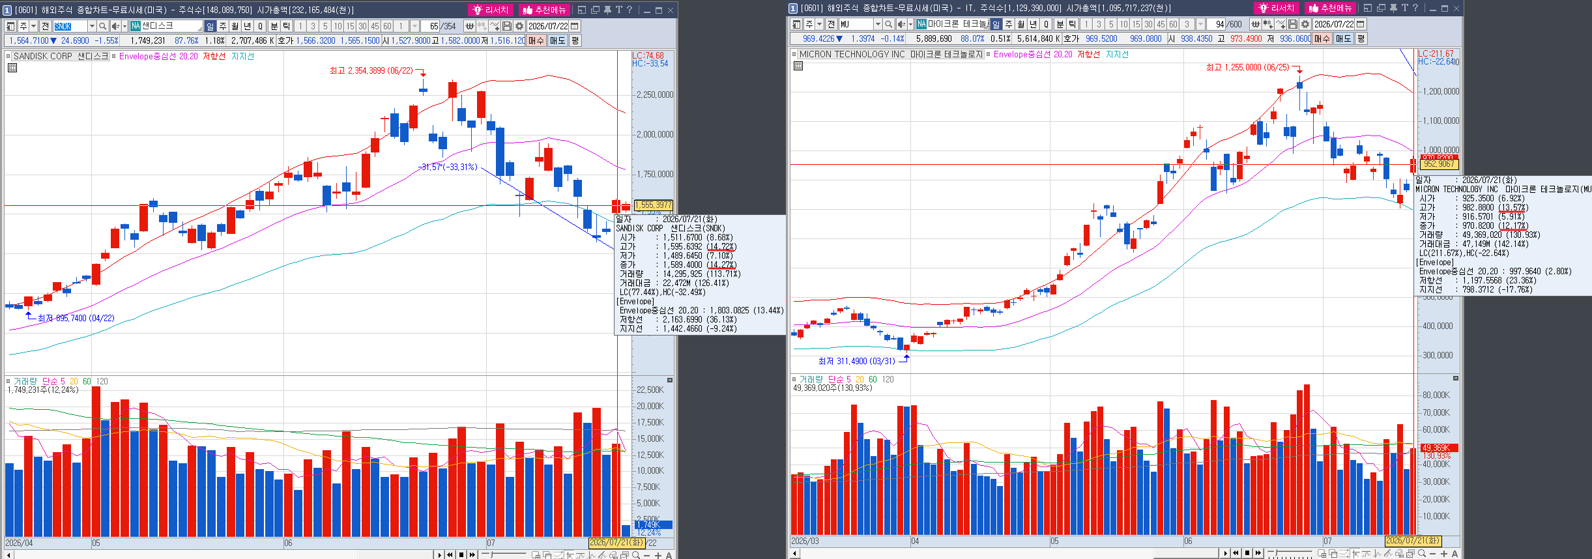
Task: Click the 매수 buy button for SNDK
Action: pos(536,40)
